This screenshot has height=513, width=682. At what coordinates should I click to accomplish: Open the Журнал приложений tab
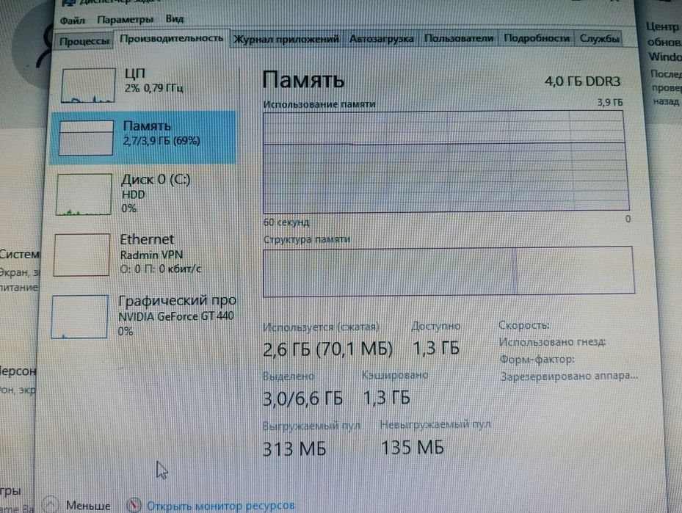pyautogui.click(x=286, y=39)
